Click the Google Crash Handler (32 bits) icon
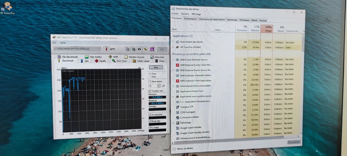The height and width of the screenshot is (156, 347). point(178,133)
